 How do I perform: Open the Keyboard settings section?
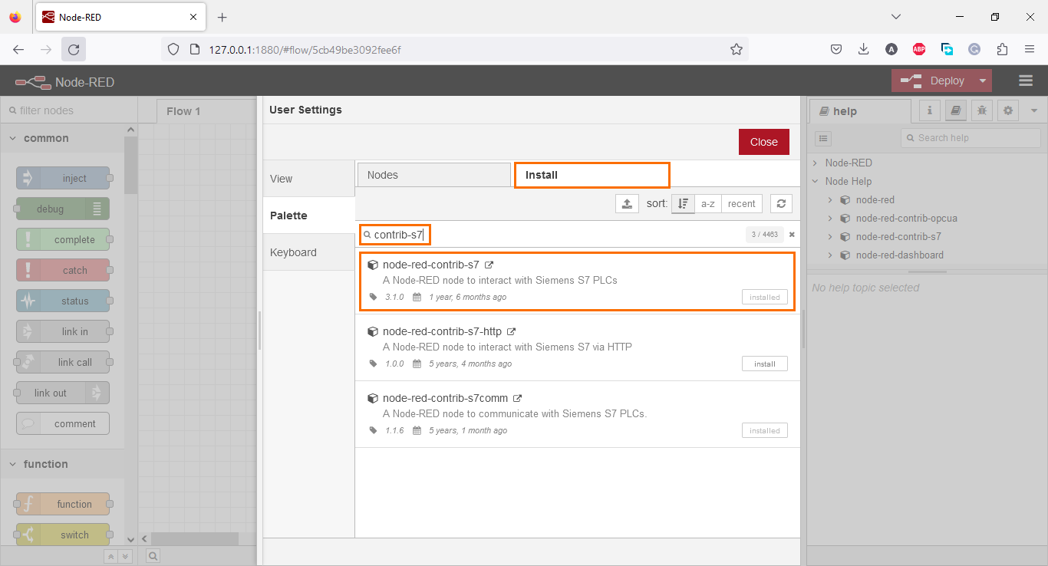[308, 252]
